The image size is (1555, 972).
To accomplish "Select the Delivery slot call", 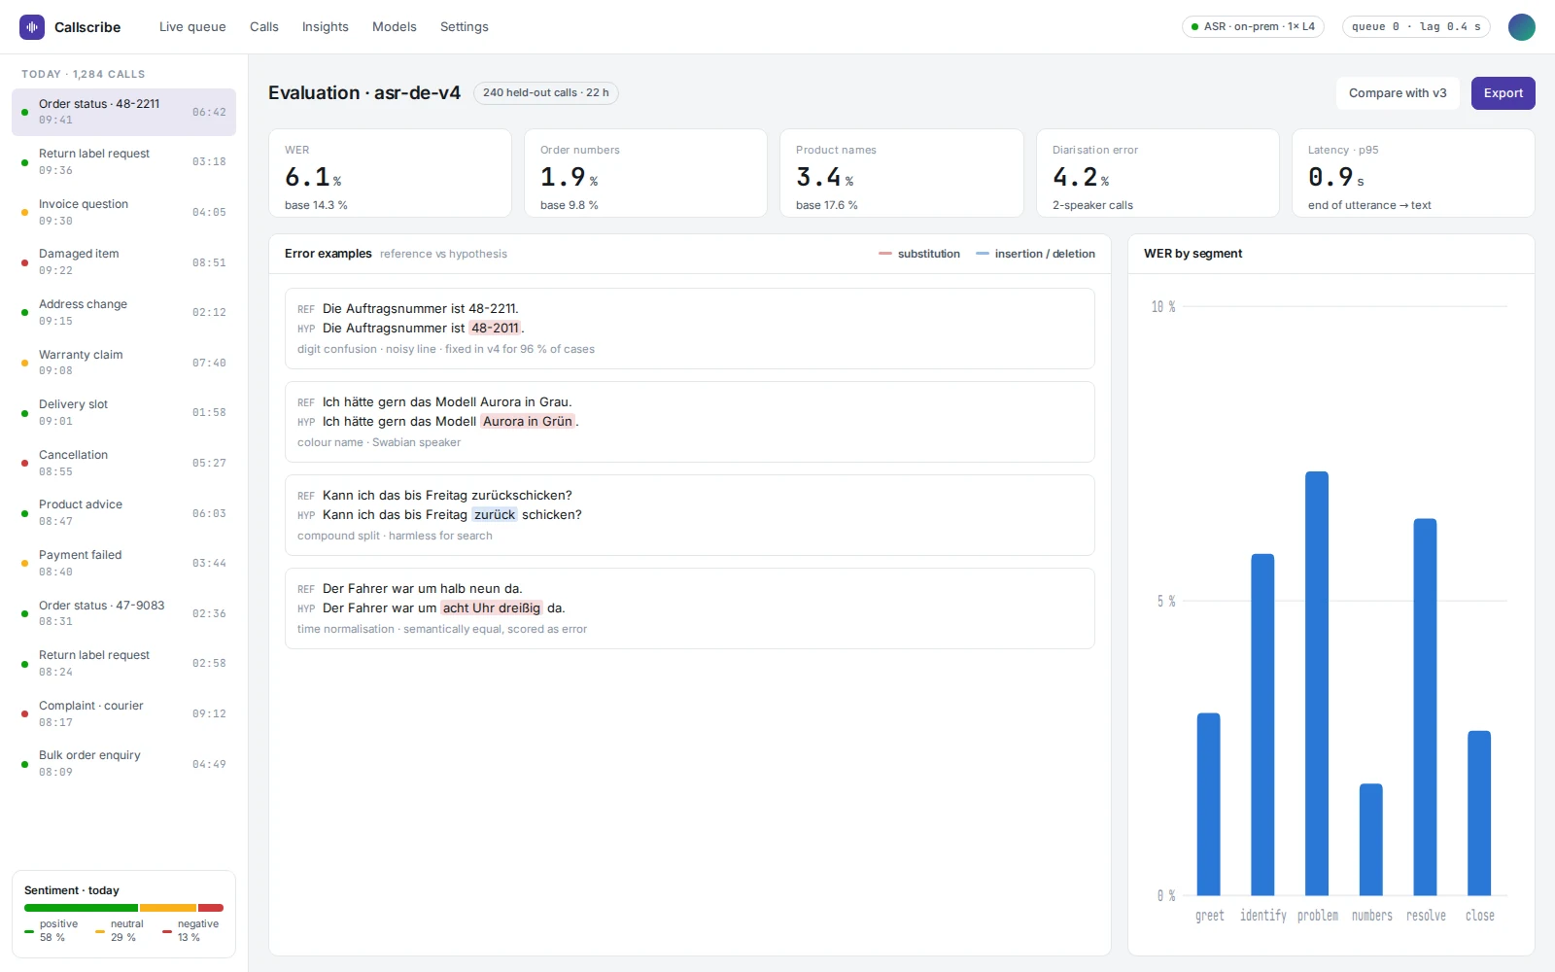I will (x=123, y=412).
